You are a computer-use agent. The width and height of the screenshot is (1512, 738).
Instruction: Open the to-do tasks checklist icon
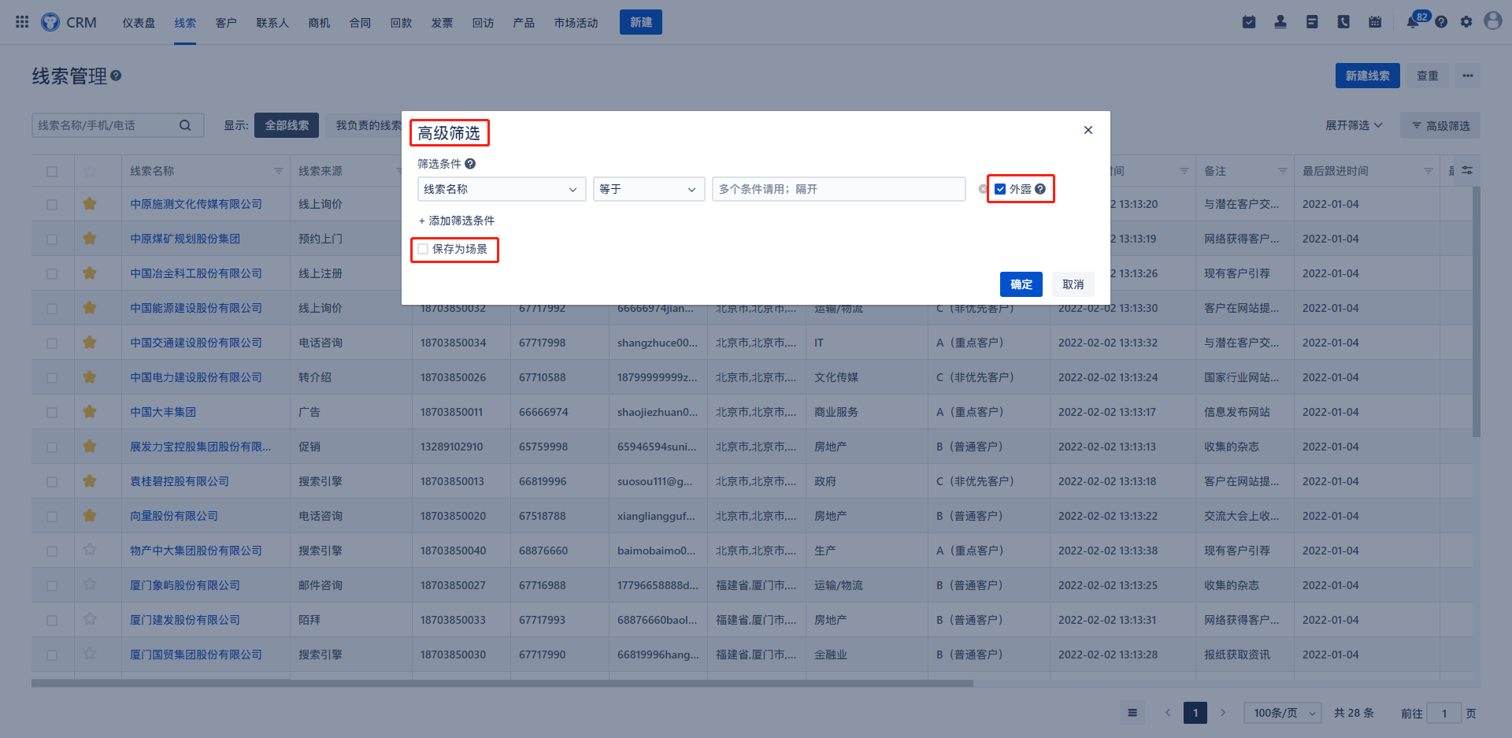(x=1249, y=22)
